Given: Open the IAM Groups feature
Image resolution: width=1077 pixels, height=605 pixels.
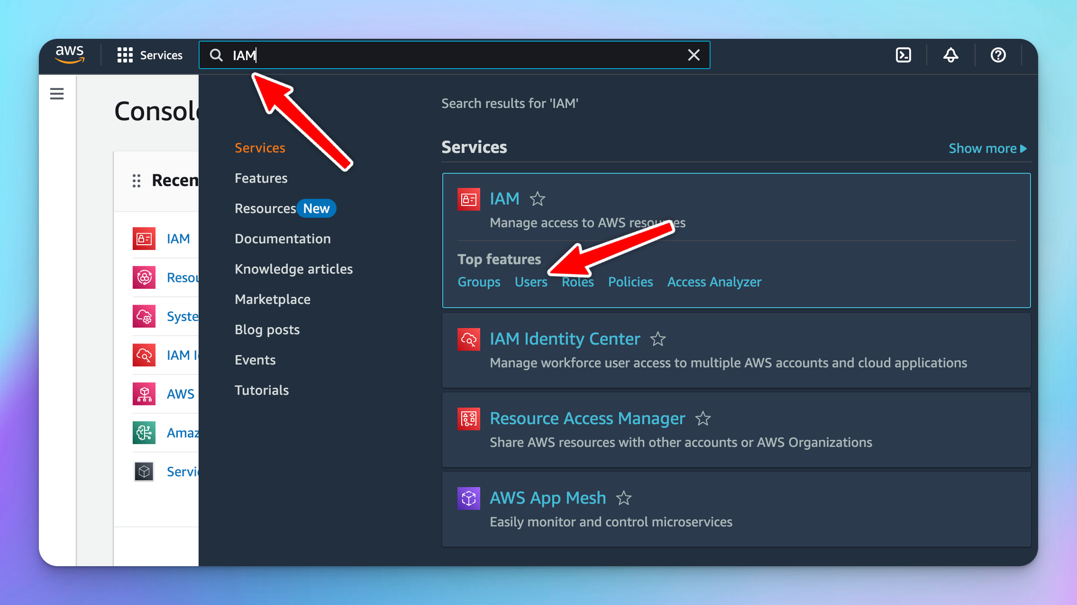Looking at the screenshot, I should [479, 283].
